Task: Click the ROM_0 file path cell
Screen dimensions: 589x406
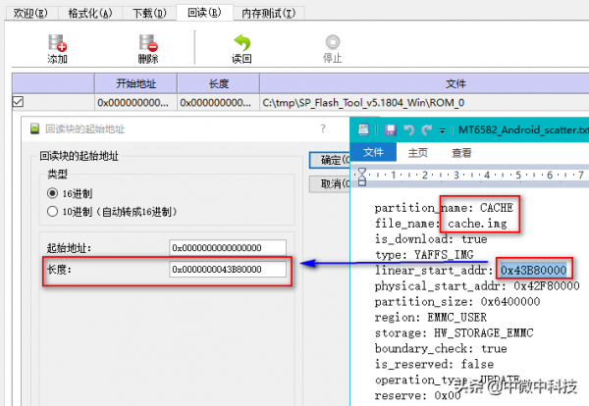Action: coord(424,102)
